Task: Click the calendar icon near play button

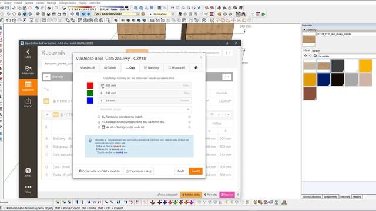Action: click(x=258, y=14)
